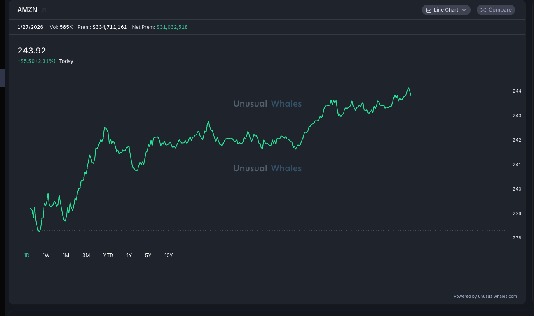The height and width of the screenshot is (316, 534).
Task: Open the arrow link icon beside AMZN
Action: click(x=44, y=10)
